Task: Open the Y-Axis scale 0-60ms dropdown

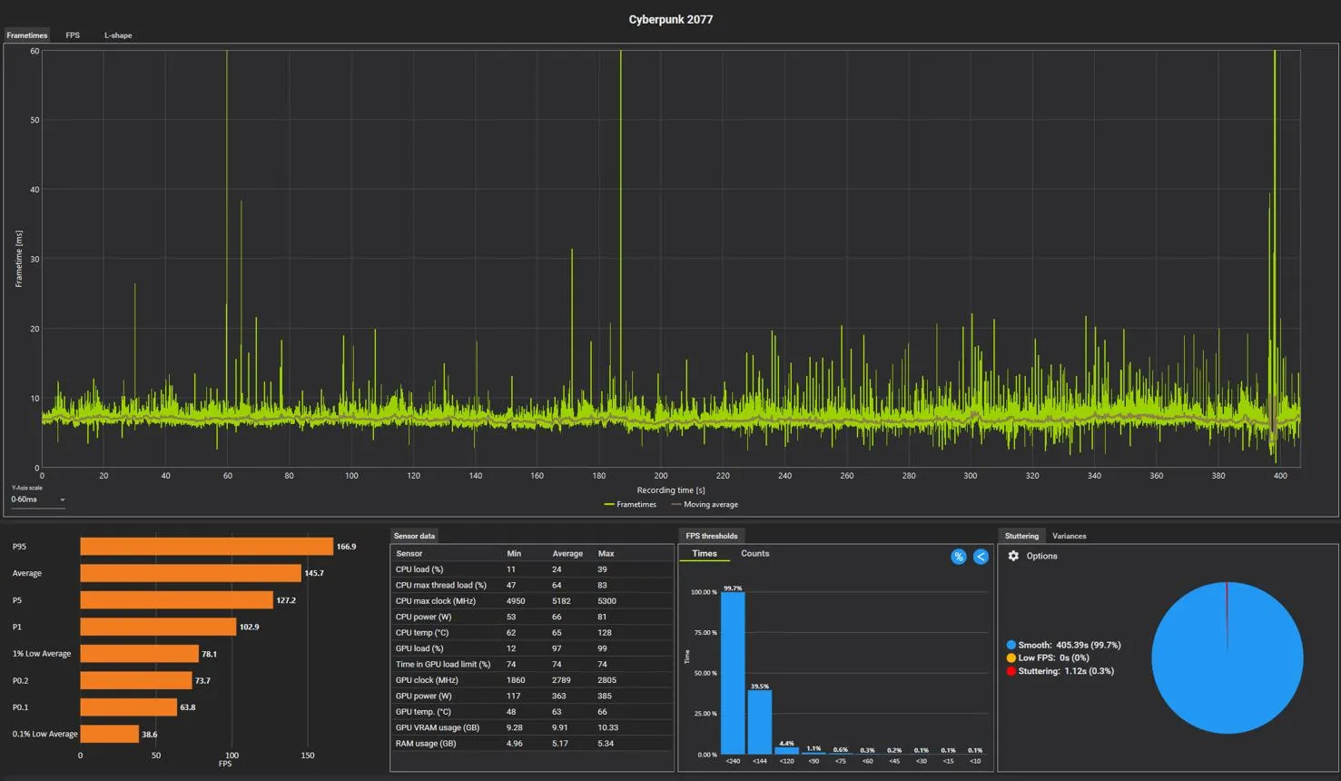Action: click(x=38, y=499)
